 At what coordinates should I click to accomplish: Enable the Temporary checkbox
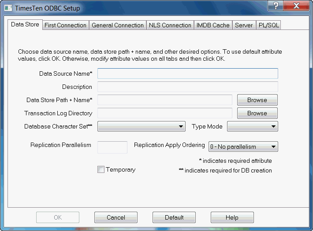point(101,170)
